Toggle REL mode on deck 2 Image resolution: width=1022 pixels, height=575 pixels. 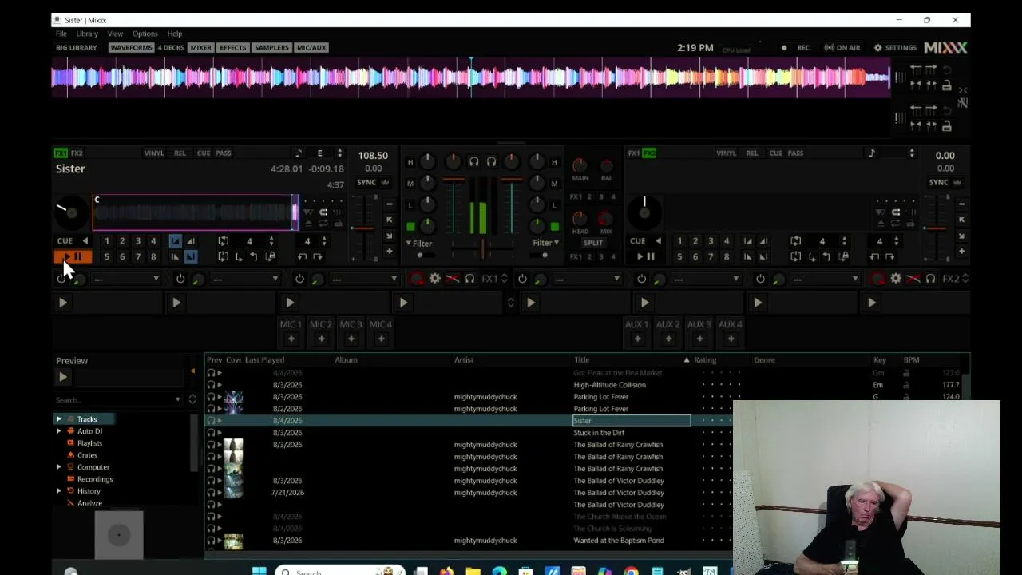coord(752,153)
